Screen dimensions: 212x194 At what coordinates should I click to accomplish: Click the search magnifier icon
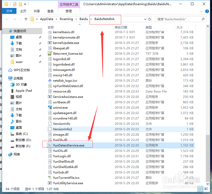pyautogui.click(x=203, y=19)
